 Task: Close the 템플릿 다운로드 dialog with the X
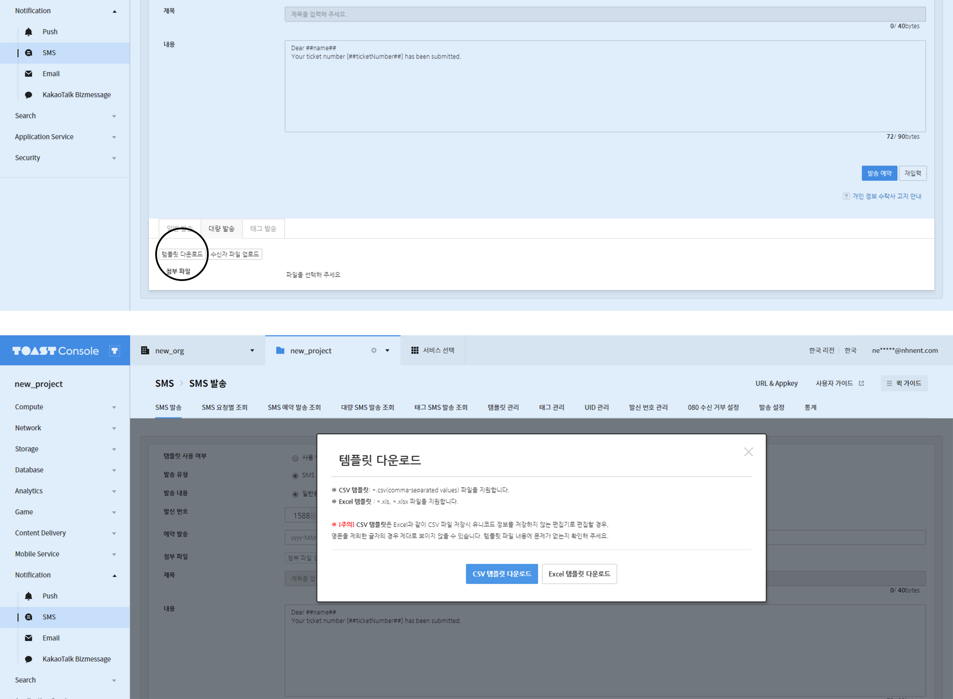749,452
